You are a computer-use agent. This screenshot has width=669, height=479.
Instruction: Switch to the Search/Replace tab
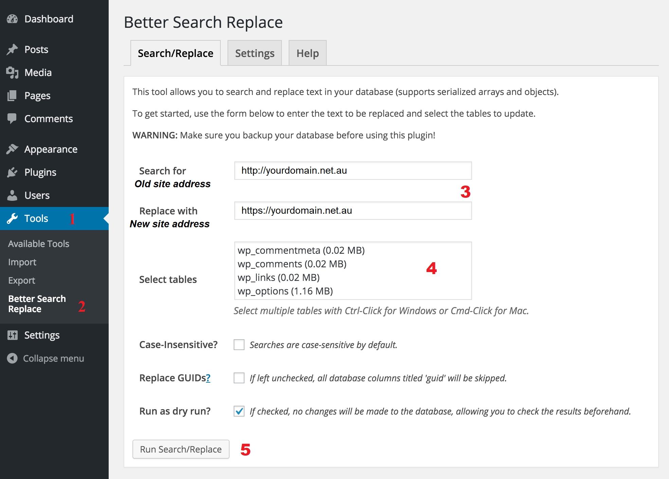pyautogui.click(x=176, y=53)
